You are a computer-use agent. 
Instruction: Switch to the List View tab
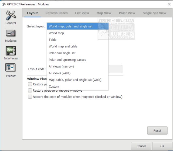(x=82, y=13)
